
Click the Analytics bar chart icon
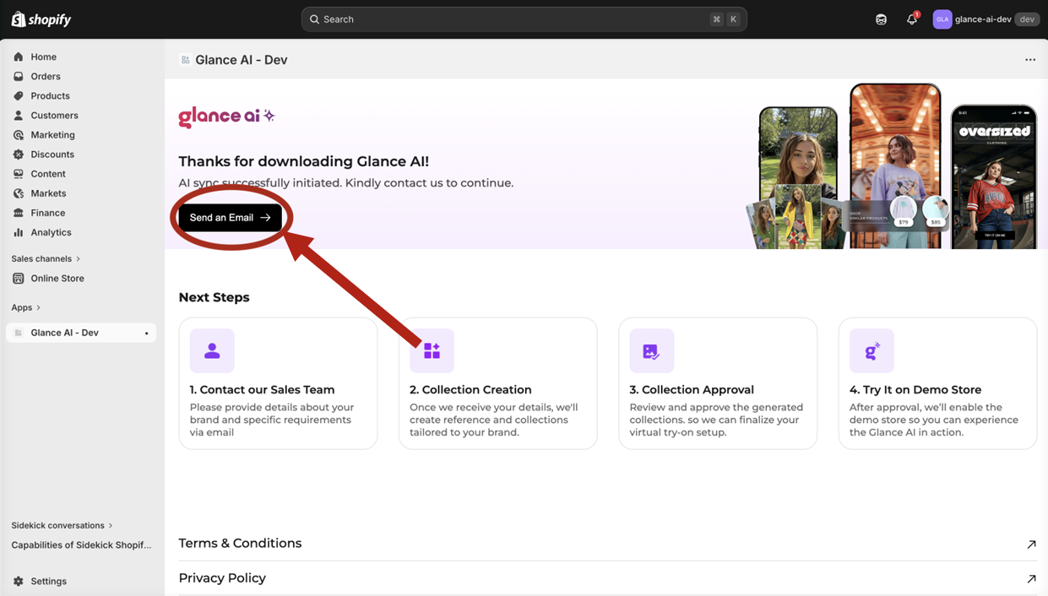coord(19,232)
